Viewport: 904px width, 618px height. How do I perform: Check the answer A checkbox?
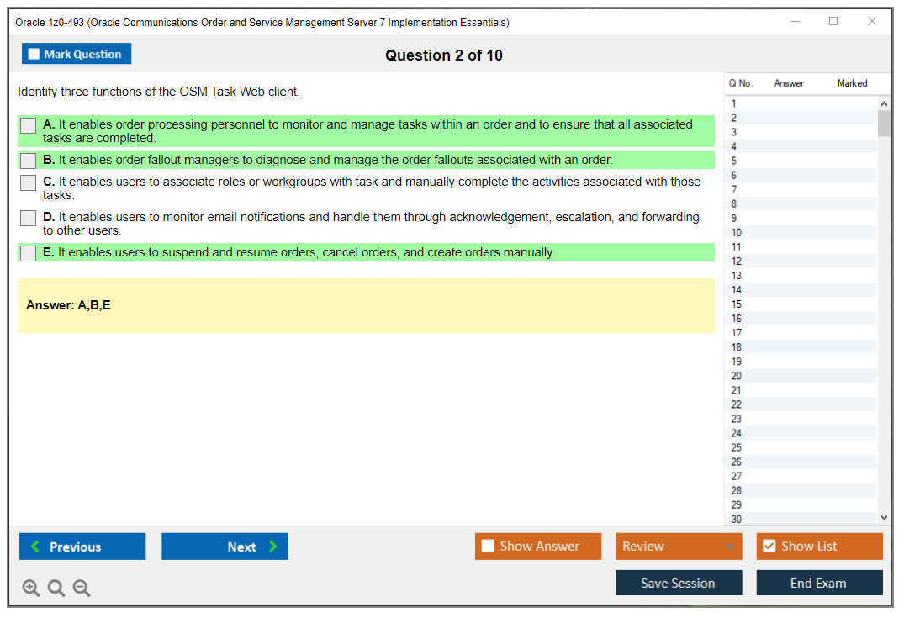coord(28,125)
